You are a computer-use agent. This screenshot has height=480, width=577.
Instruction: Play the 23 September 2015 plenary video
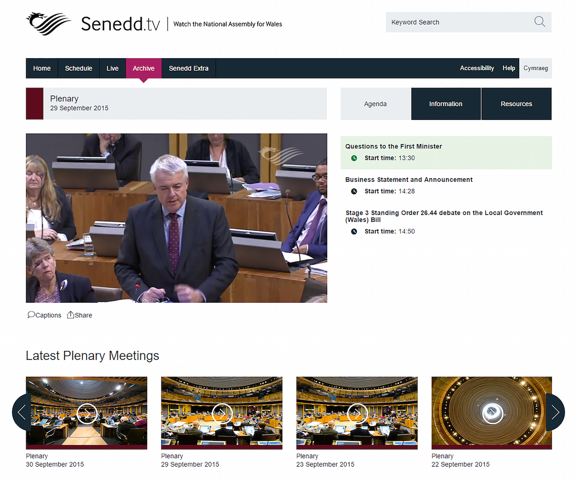coord(357,413)
